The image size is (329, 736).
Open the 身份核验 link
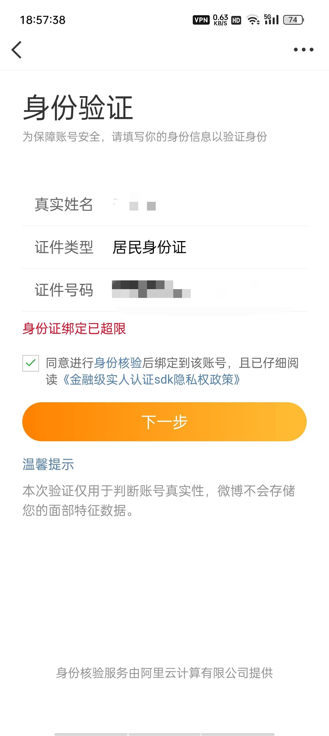click(118, 363)
